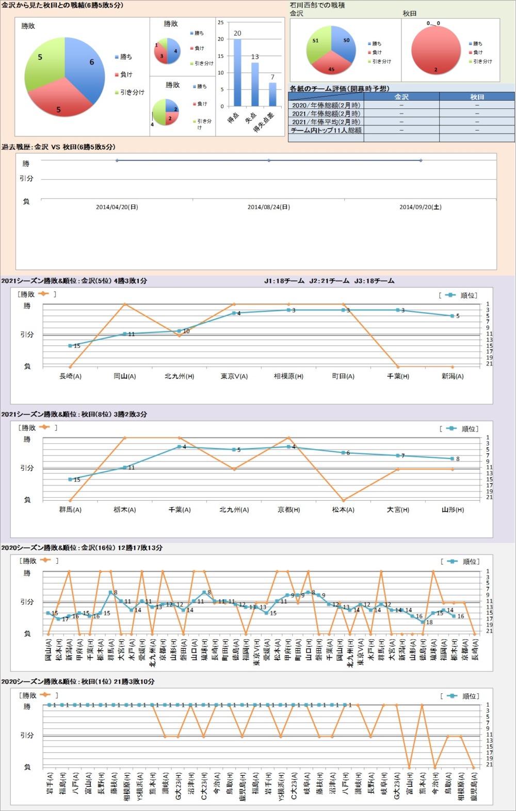Click the red 秋田 pie chart
Image resolution: width=516 pixels, height=811 pixels.
436,50
